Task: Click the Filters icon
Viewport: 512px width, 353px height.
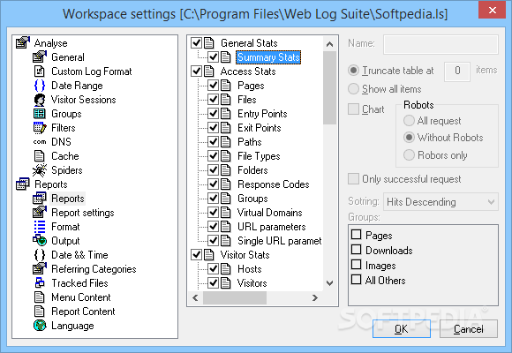Action: (40, 128)
